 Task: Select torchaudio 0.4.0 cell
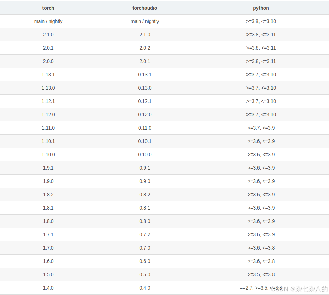145,288
